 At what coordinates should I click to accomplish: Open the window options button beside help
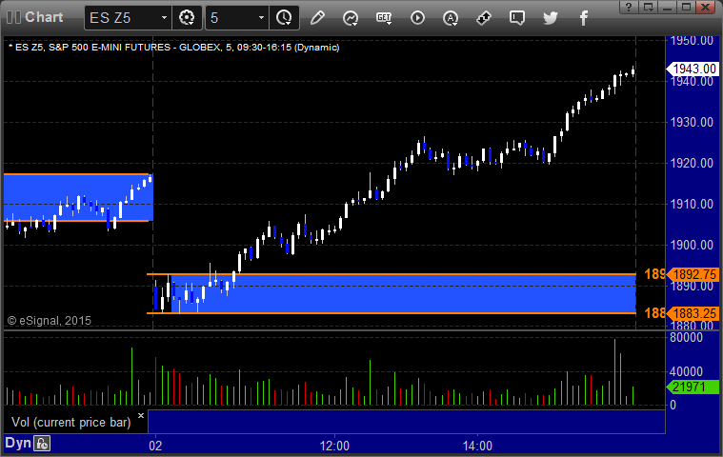coord(649,7)
